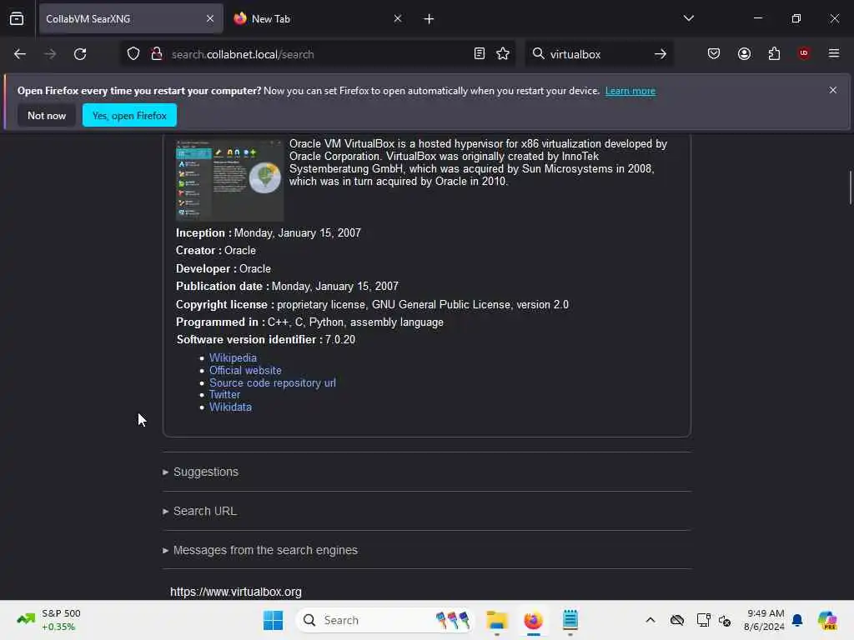List all tabs dropdown arrow
854x640 pixels.
pyautogui.click(x=688, y=18)
